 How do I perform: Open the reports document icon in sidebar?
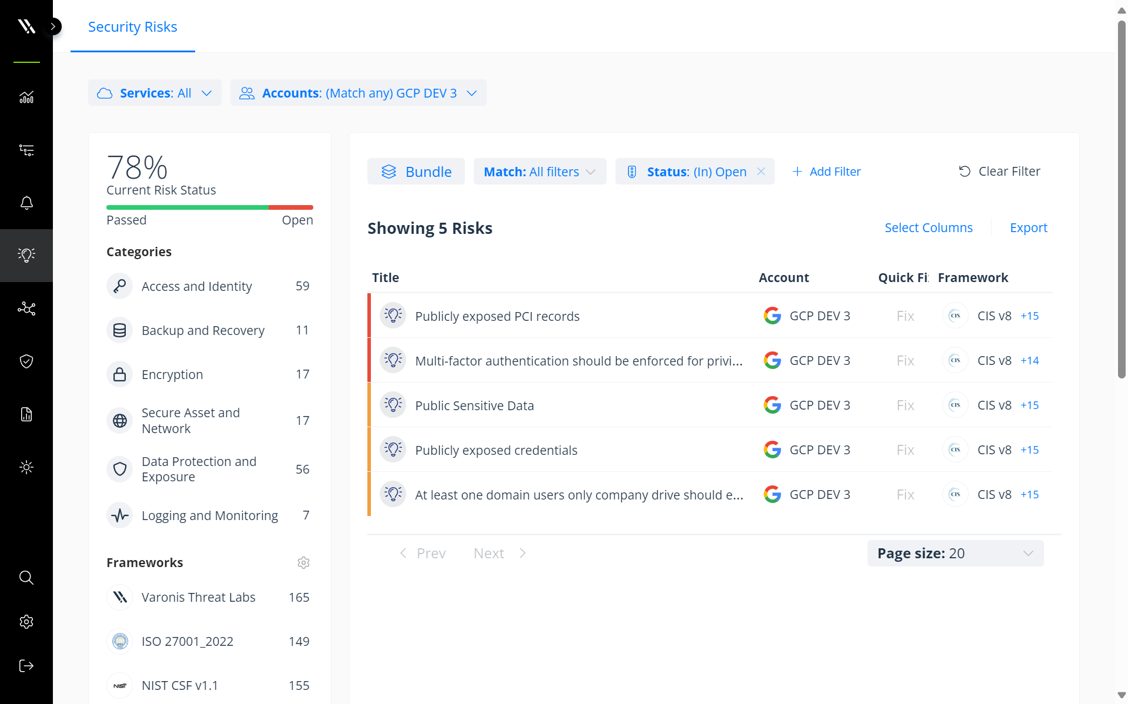26,414
